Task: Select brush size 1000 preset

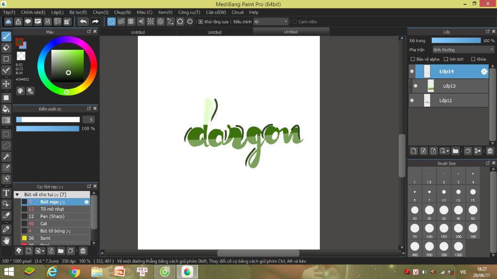Action: coord(458,248)
